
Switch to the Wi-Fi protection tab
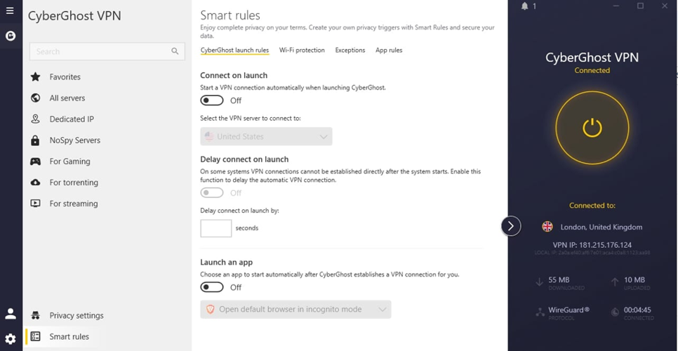click(302, 51)
